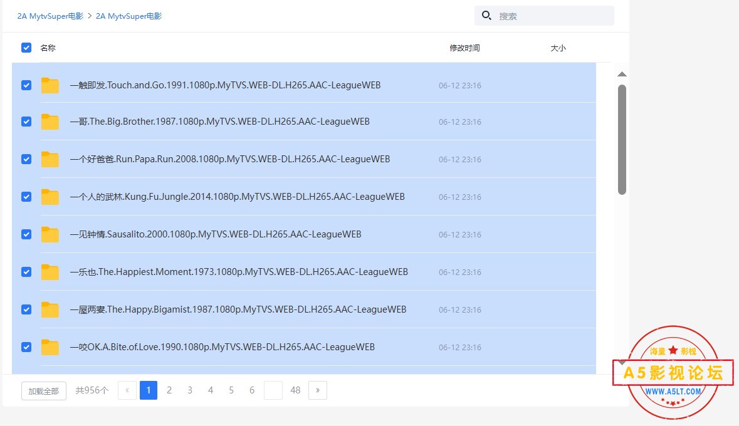Open 一见钟情.Sausalito.2000 folder name
Viewport: 739px width, 426px height.
pyautogui.click(x=216, y=234)
